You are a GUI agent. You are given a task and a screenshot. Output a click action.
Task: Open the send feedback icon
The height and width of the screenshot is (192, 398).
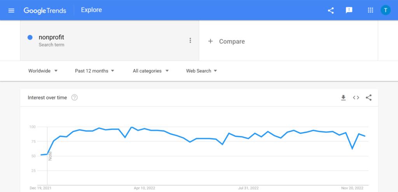coord(349,10)
